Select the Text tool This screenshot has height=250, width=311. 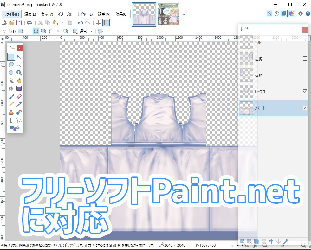point(11,120)
